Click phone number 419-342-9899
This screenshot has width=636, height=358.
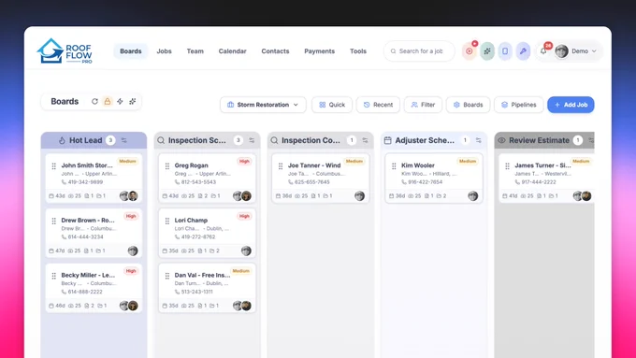coord(85,182)
